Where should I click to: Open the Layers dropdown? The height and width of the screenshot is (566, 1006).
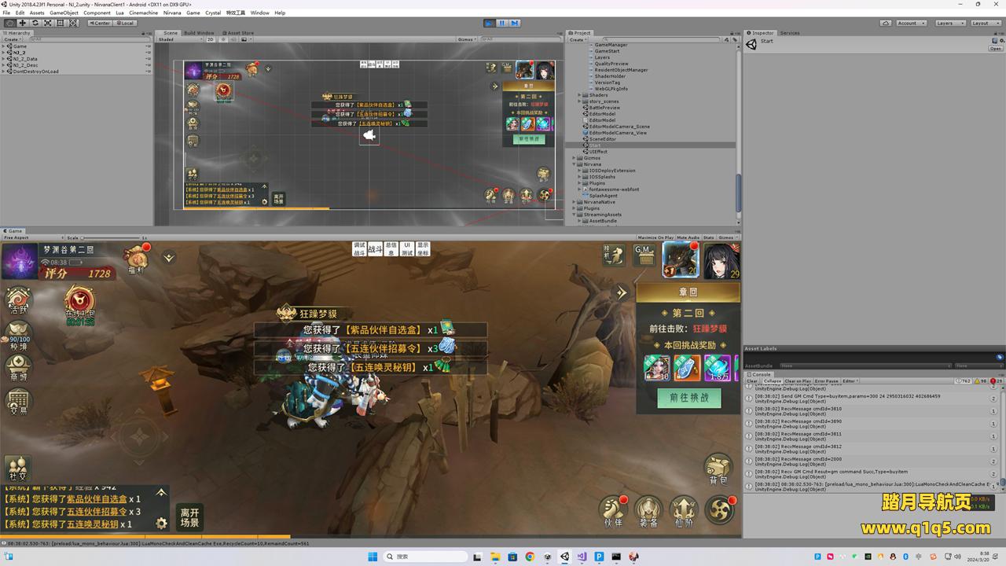[949, 23]
